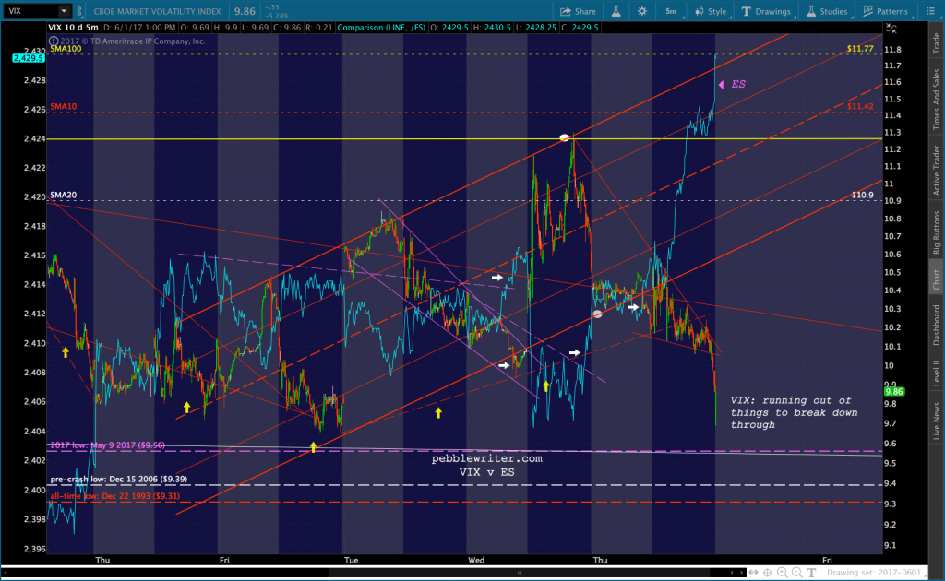This screenshot has width=945, height=581.
Task: Open the Drawings menu
Action: pyautogui.click(x=766, y=11)
